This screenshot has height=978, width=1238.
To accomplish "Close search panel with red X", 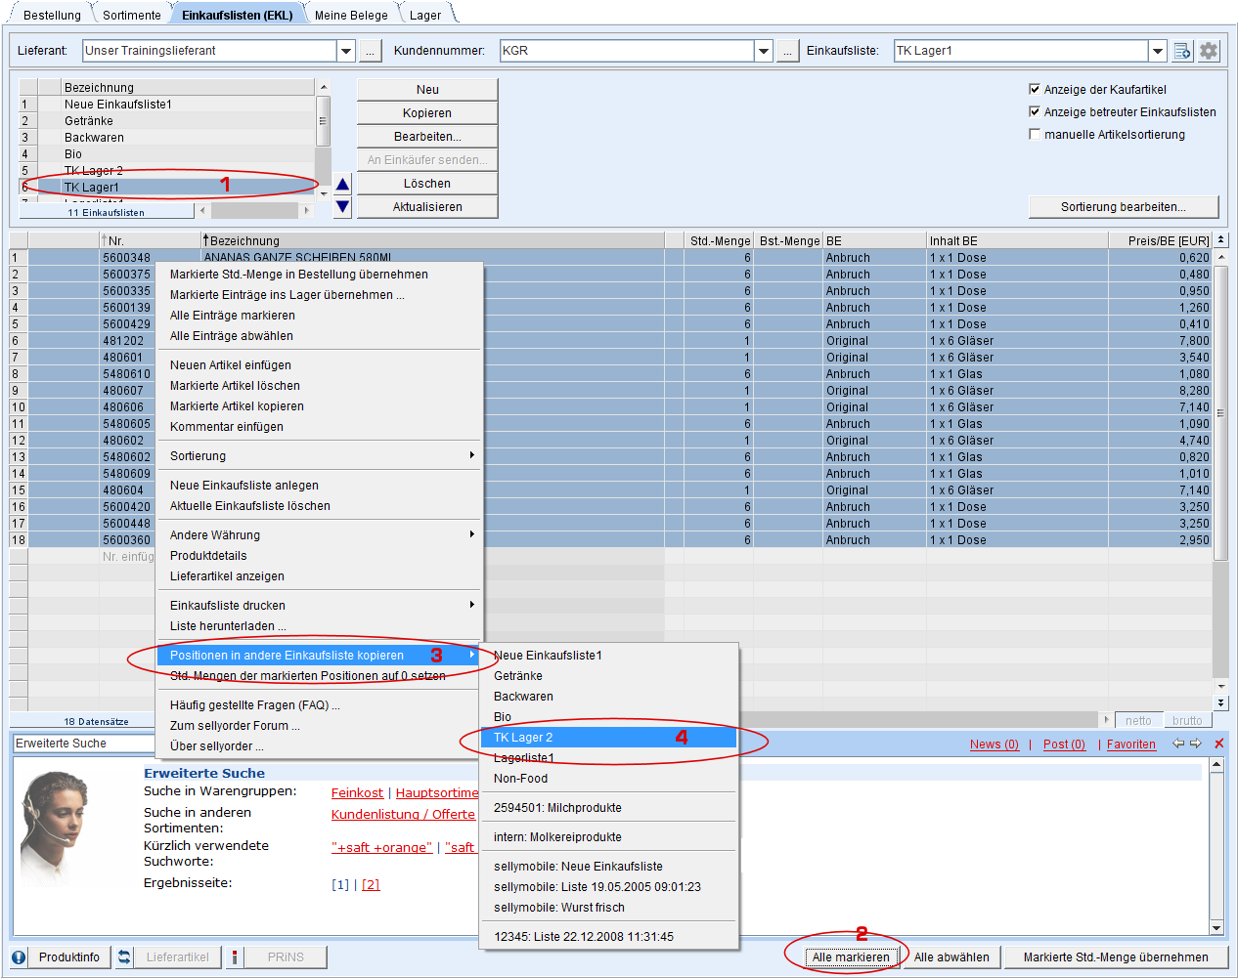I will (x=1218, y=744).
